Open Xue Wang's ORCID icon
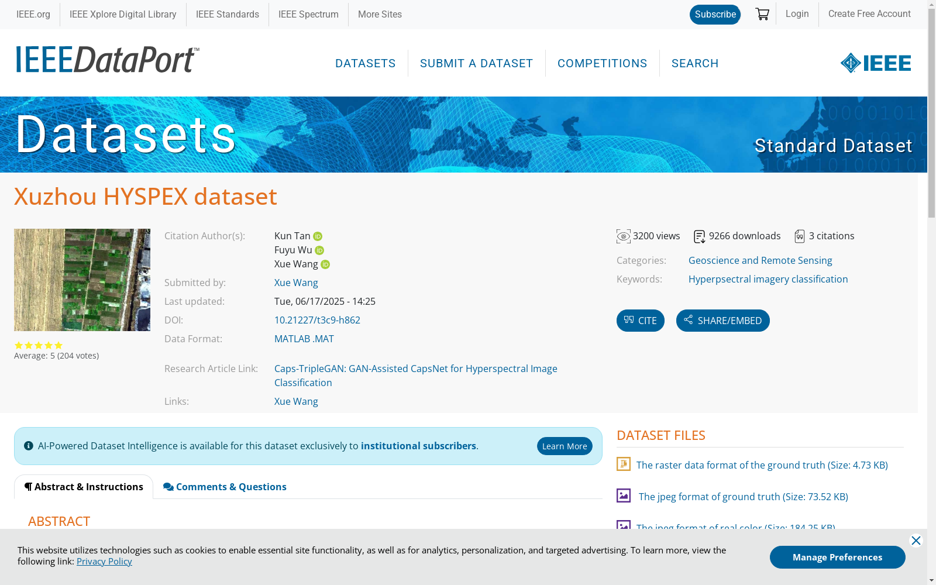Image resolution: width=936 pixels, height=585 pixels. pyautogui.click(x=325, y=264)
